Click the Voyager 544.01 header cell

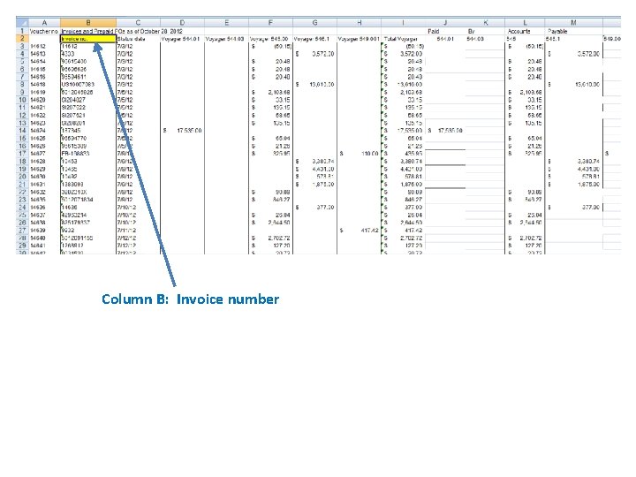point(180,39)
